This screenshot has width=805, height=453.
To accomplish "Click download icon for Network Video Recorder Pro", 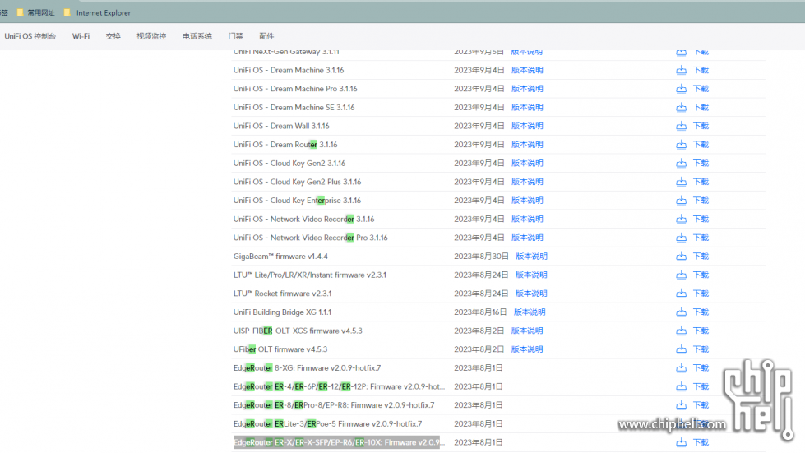I will [681, 238].
